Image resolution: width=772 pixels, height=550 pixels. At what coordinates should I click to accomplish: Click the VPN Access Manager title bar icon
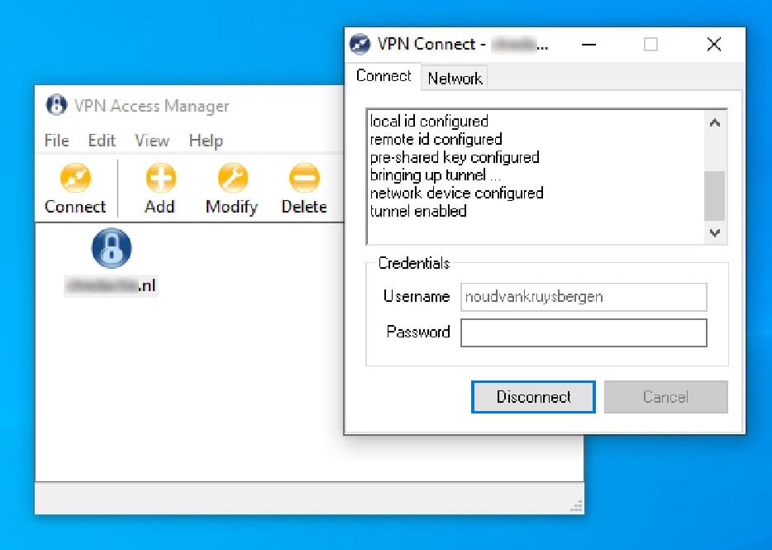click(56, 105)
